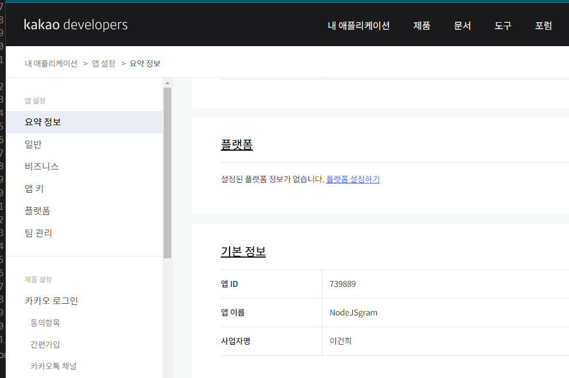Click the sidebar scrollbar up arrow
The width and height of the screenshot is (569, 378).
pos(167,83)
